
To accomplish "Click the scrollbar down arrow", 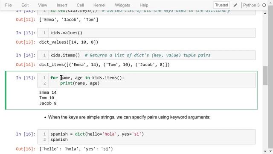I will 265,151.
